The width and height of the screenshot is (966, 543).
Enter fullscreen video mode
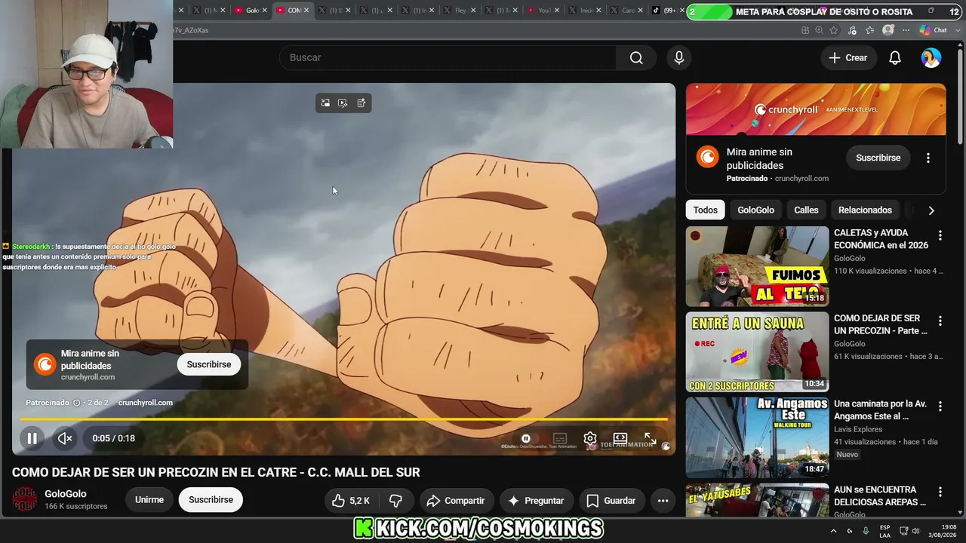tap(650, 438)
